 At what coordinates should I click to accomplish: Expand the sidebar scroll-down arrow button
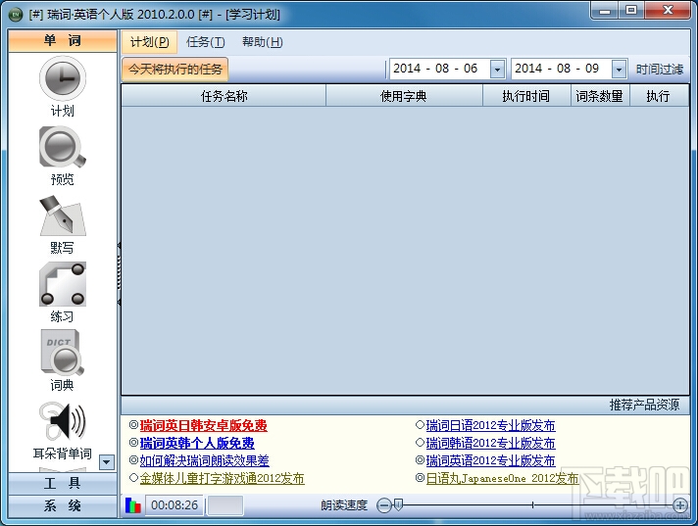pyautogui.click(x=107, y=462)
